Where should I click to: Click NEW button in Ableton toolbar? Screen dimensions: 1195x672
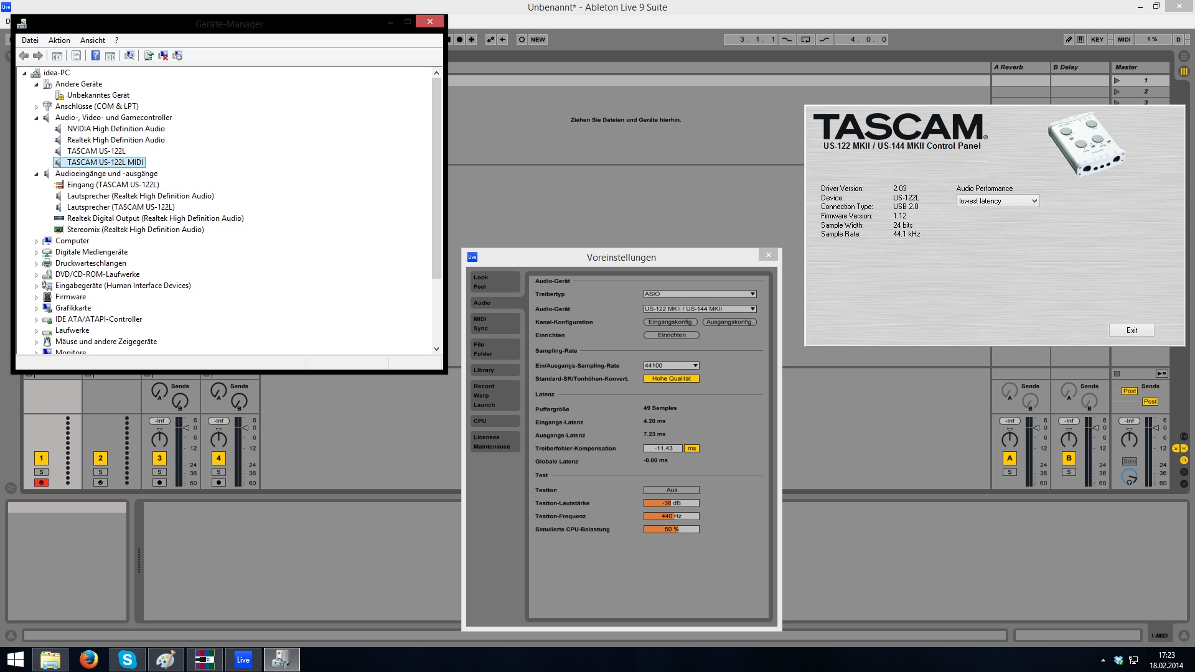(538, 39)
